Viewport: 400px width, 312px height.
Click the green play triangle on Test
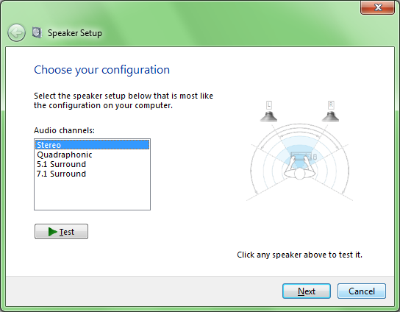[x=52, y=232]
